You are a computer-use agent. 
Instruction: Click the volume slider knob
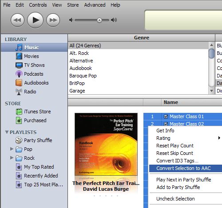click(99, 20)
